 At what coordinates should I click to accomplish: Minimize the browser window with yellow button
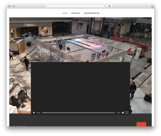12,6
